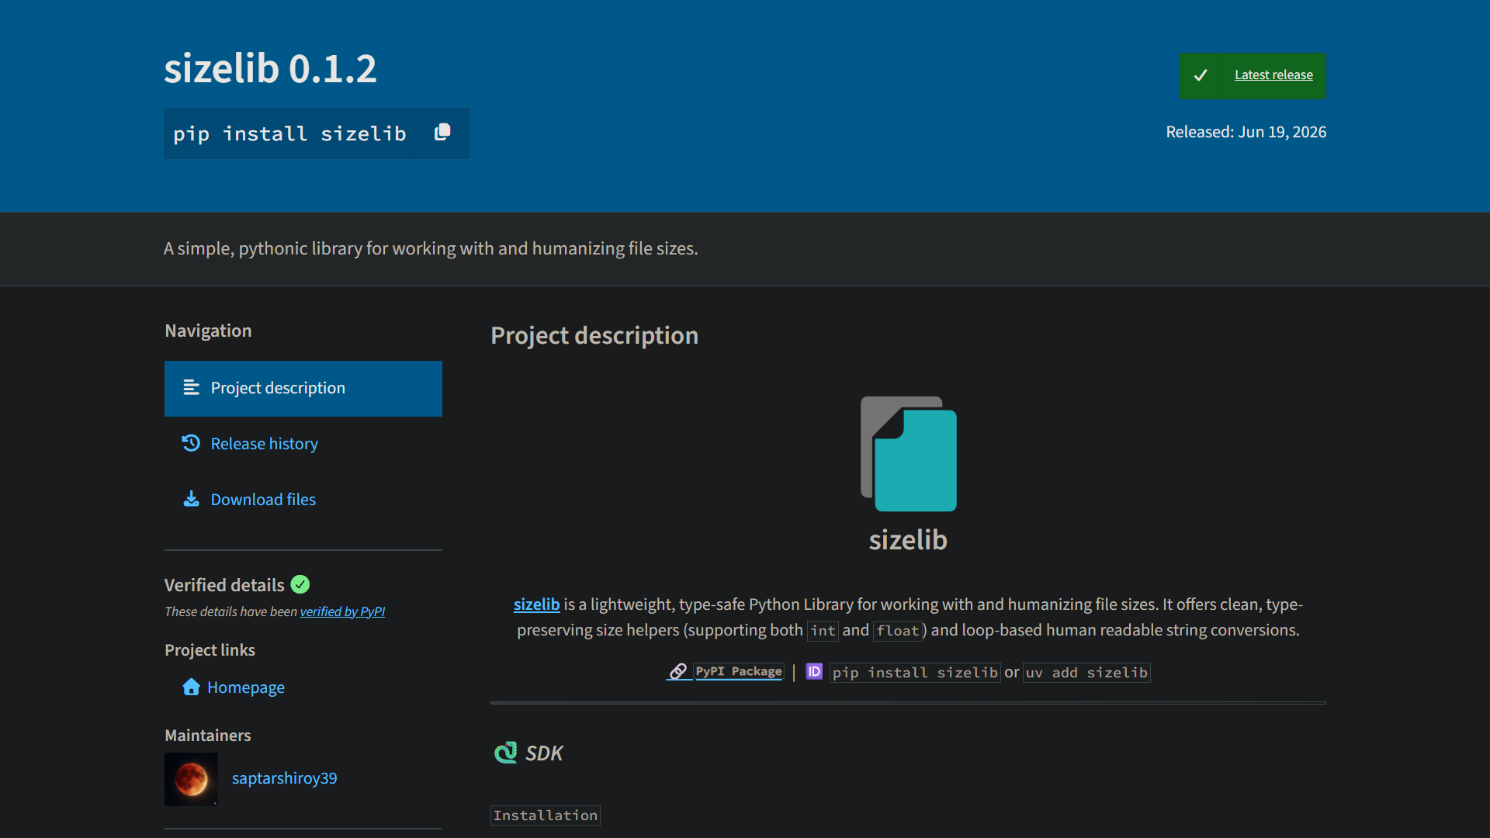Click the maintainer's red moon avatar
This screenshot has height=838, width=1490.
191,779
